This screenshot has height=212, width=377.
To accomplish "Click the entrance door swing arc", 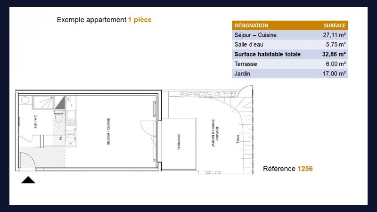I will coord(27,159).
